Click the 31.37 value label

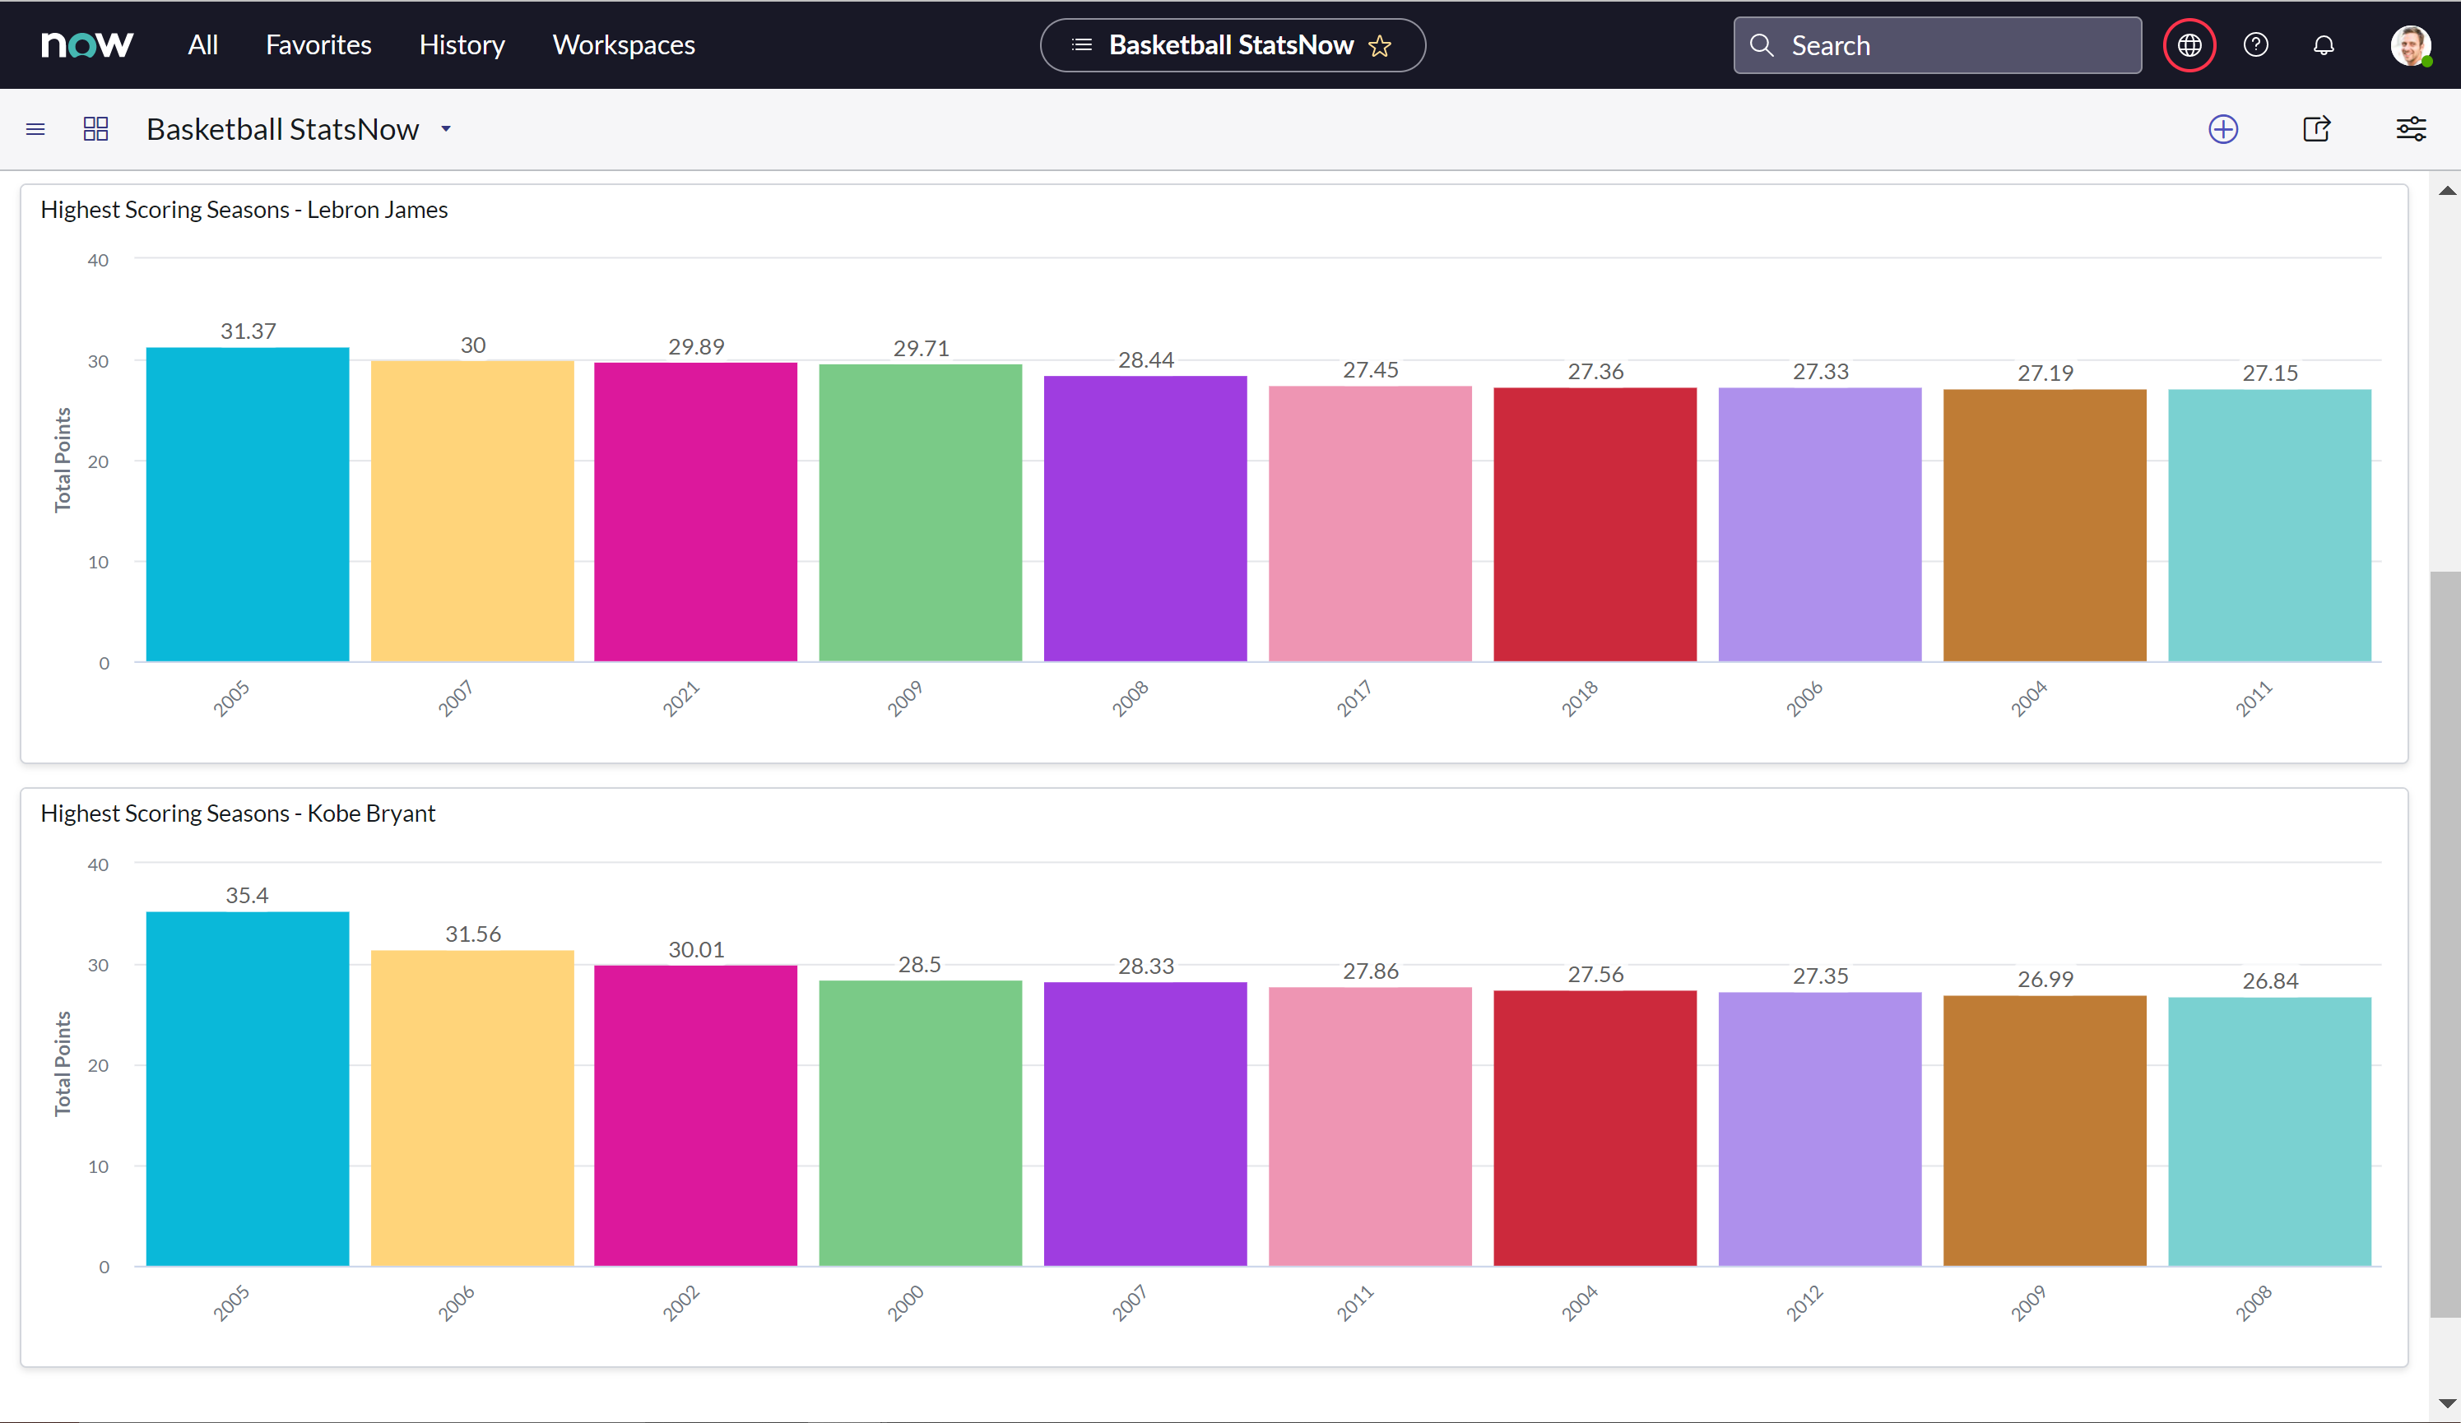(x=248, y=331)
